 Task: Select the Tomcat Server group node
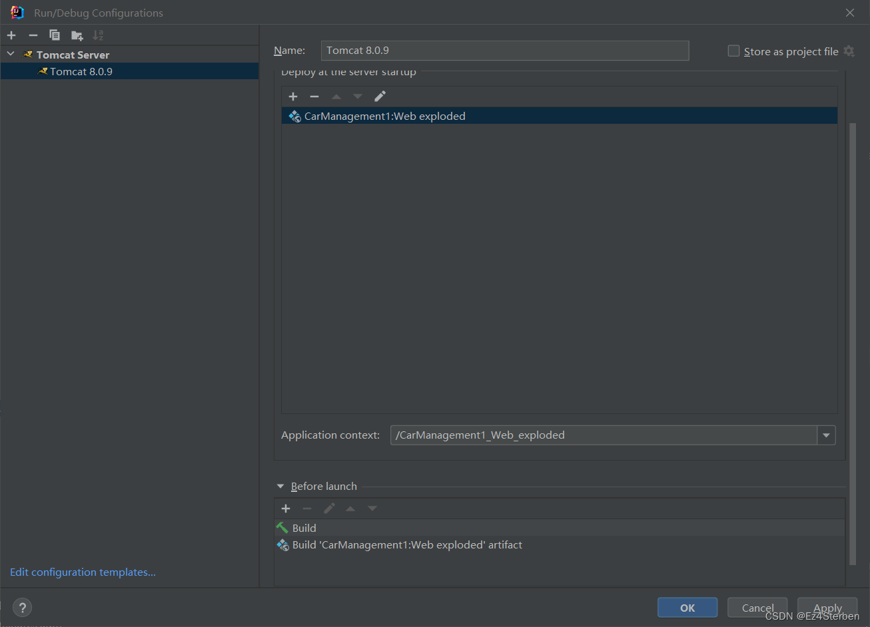pos(129,55)
